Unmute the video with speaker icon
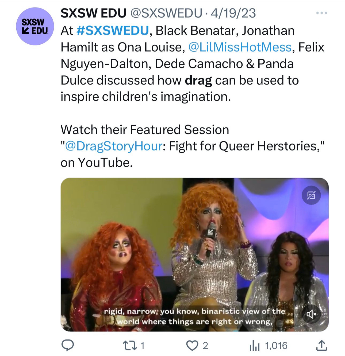 click(311, 314)
